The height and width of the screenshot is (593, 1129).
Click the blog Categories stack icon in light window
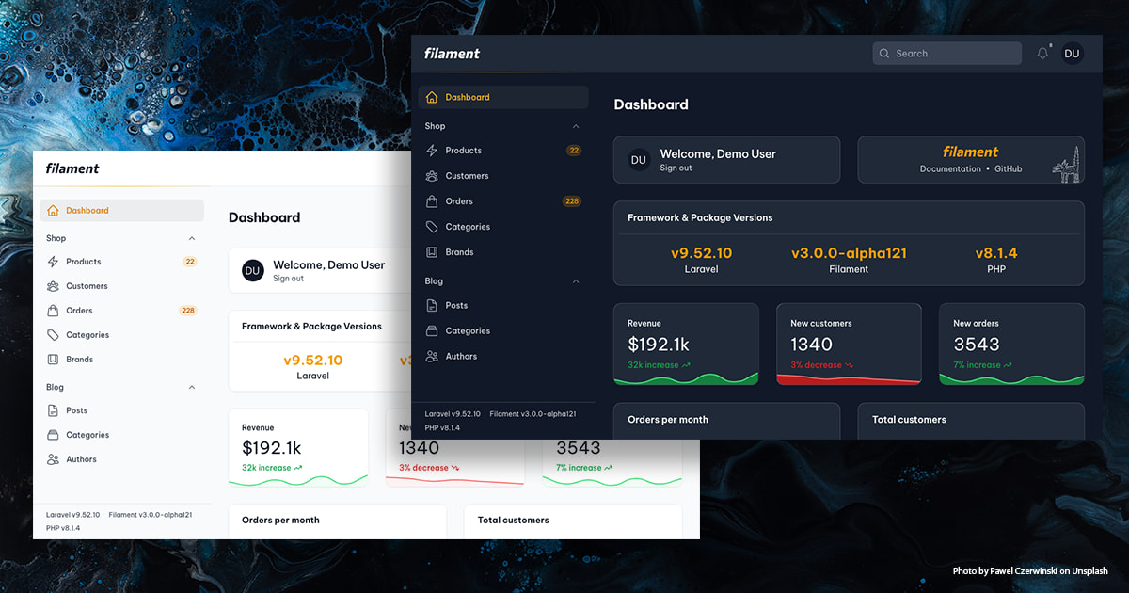[53, 435]
